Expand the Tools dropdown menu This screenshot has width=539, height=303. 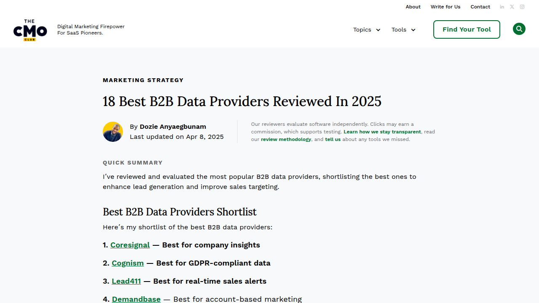[403, 29]
